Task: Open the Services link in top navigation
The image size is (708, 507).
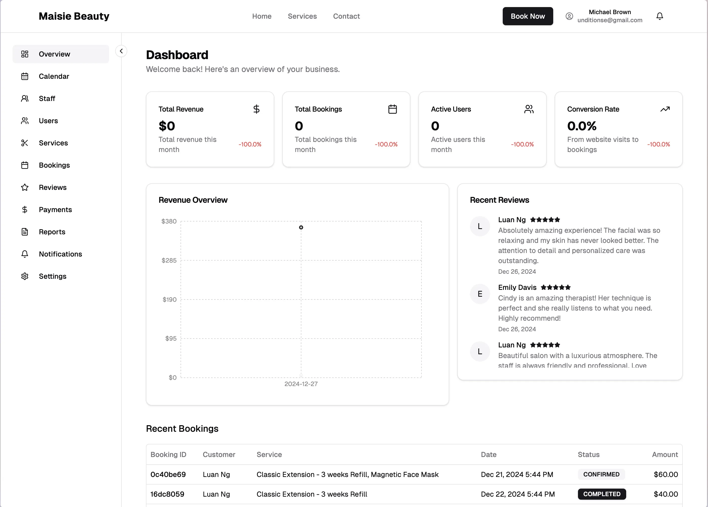Action: tap(302, 16)
